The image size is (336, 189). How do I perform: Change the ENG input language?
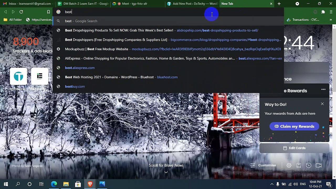point(303,184)
